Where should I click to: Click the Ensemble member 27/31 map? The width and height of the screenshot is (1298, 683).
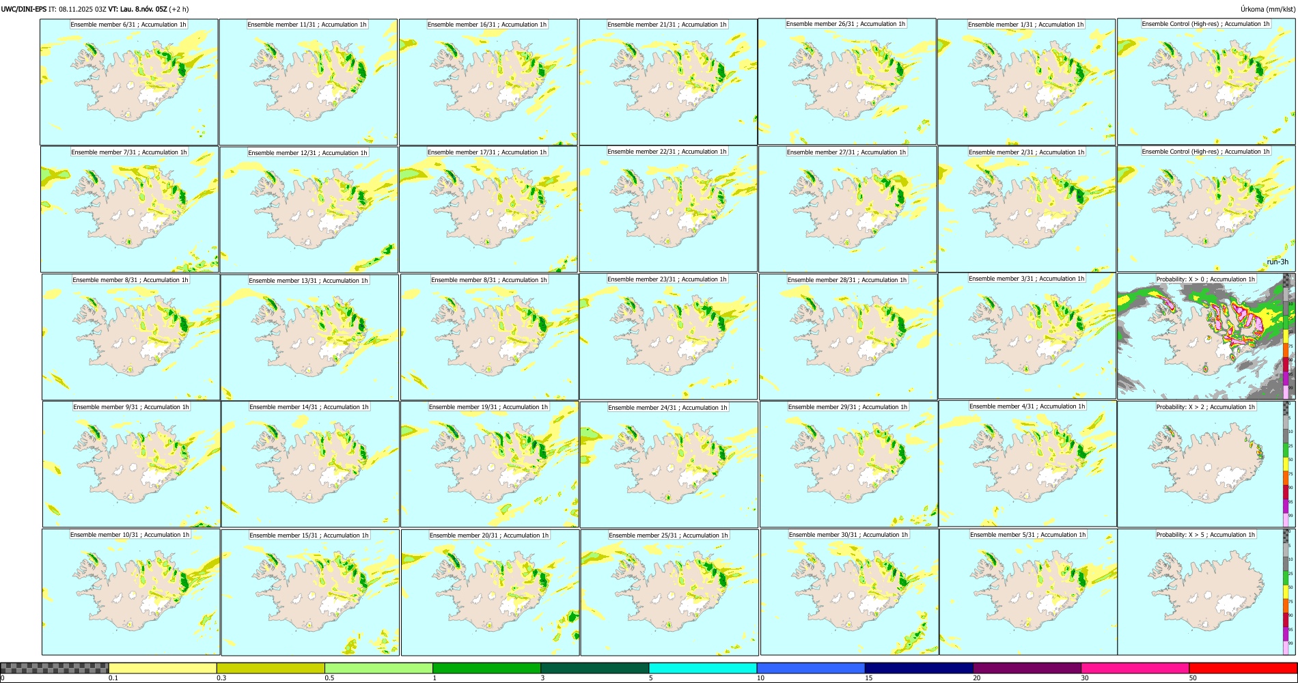[x=848, y=209]
